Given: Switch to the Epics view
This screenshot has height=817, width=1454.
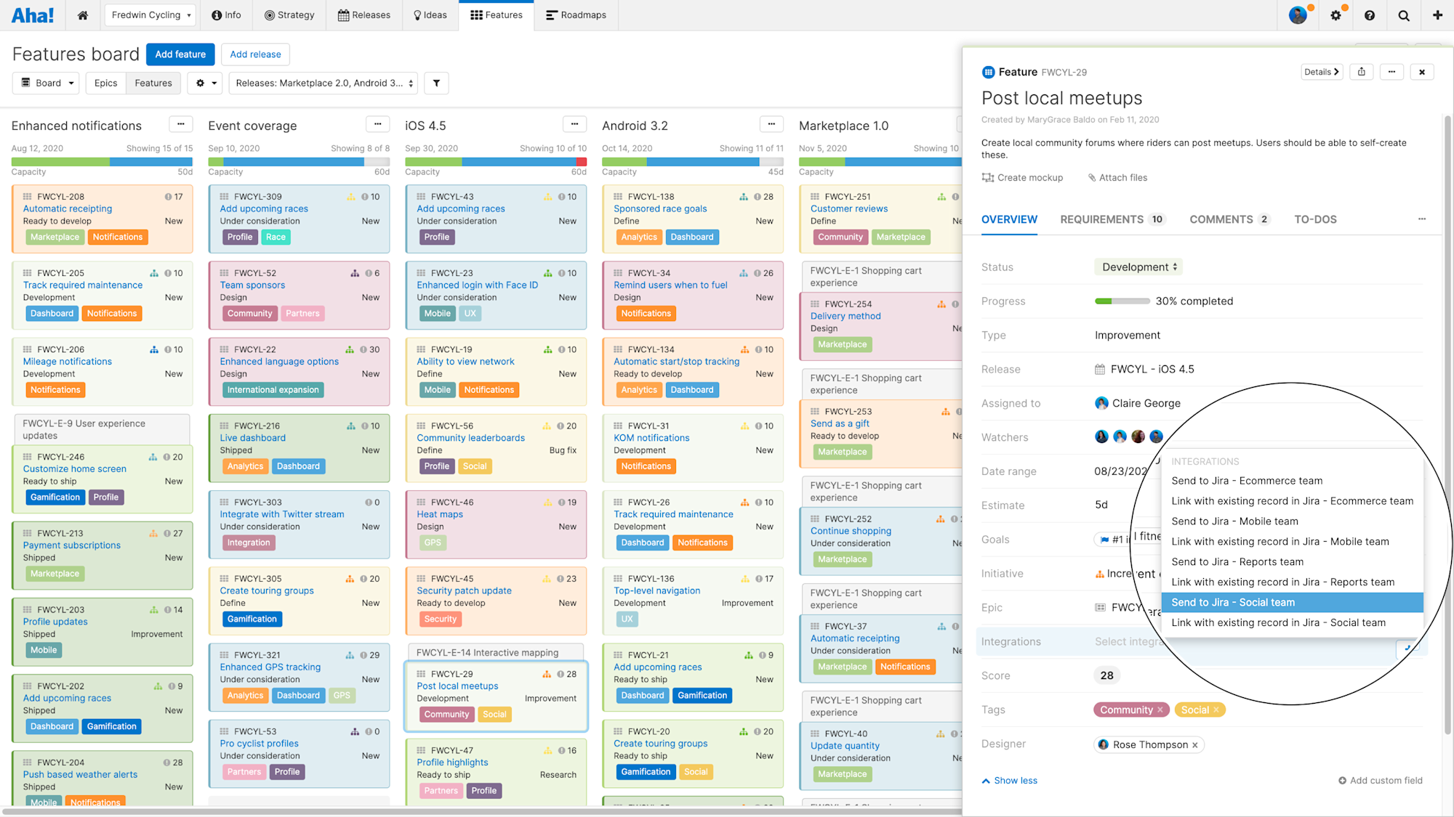Looking at the screenshot, I should (105, 83).
